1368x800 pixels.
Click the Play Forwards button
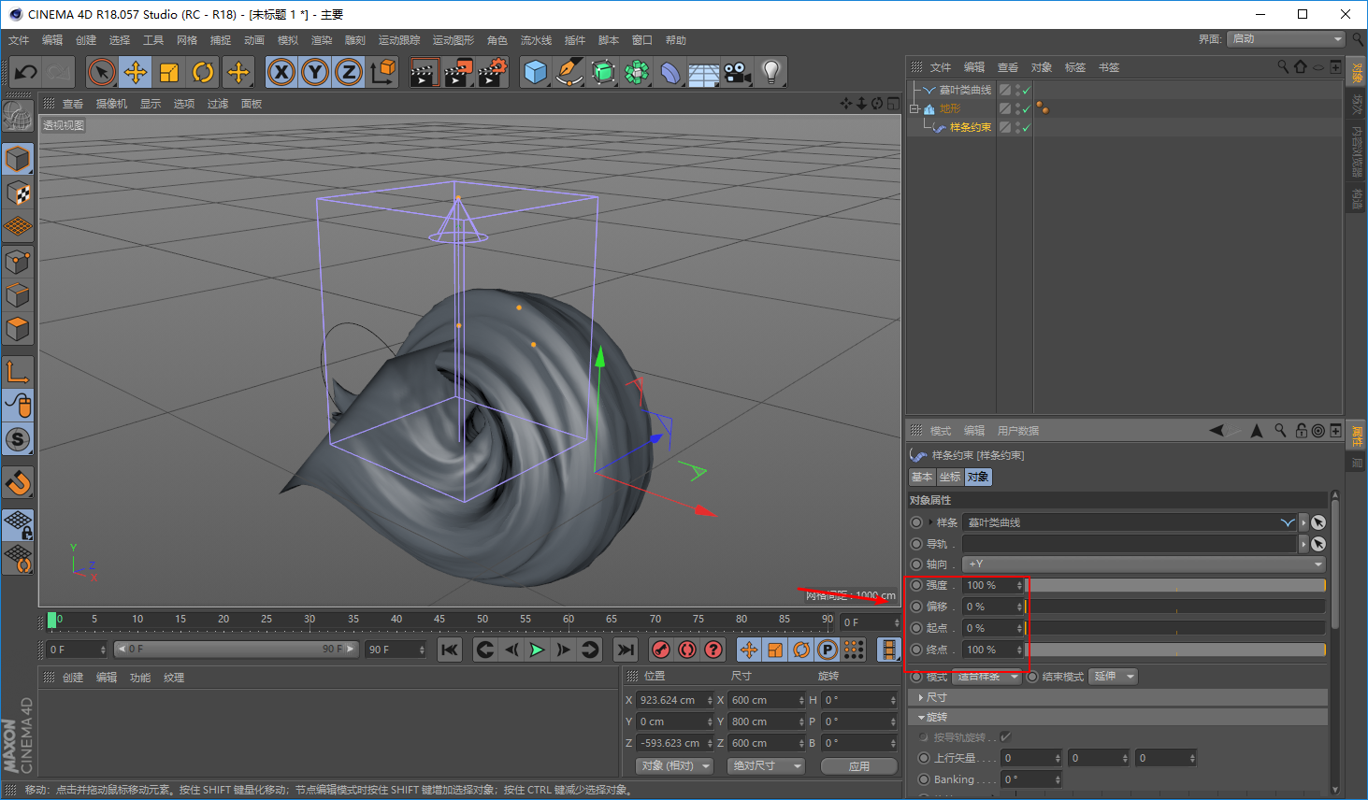(x=537, y=650)
